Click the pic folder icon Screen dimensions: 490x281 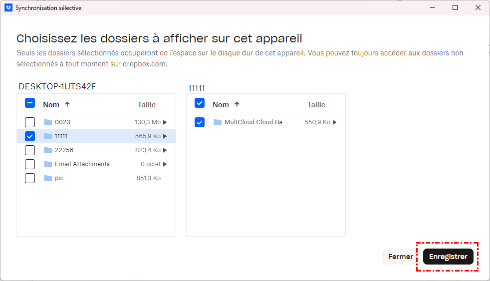point(48,178)
